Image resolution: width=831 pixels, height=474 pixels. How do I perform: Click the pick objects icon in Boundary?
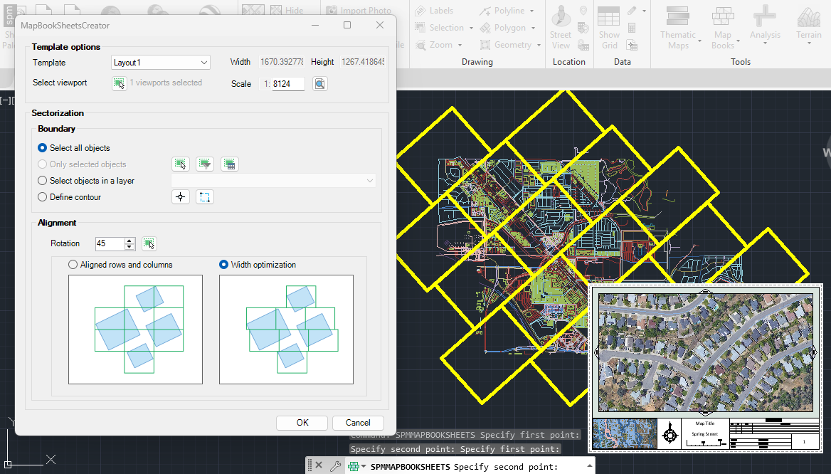[181, 164]
